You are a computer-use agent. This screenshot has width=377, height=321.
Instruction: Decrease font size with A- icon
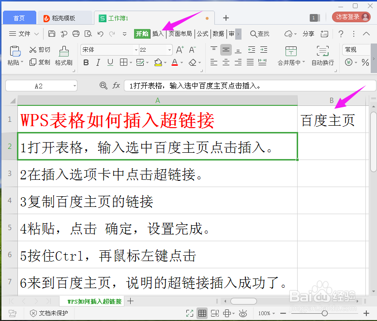192,50
